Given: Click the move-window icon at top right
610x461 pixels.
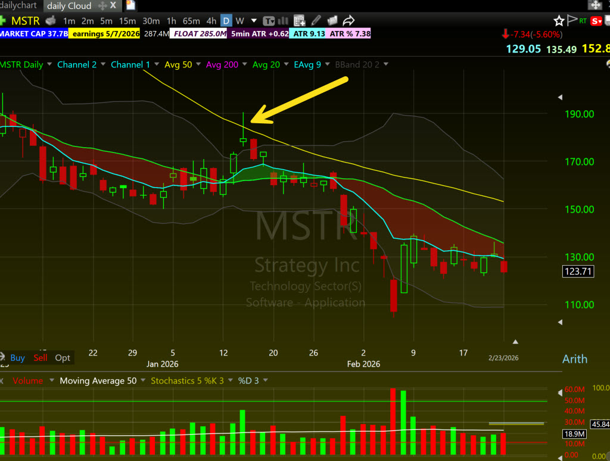Looking at the screenshot, I should pos(595,5).
